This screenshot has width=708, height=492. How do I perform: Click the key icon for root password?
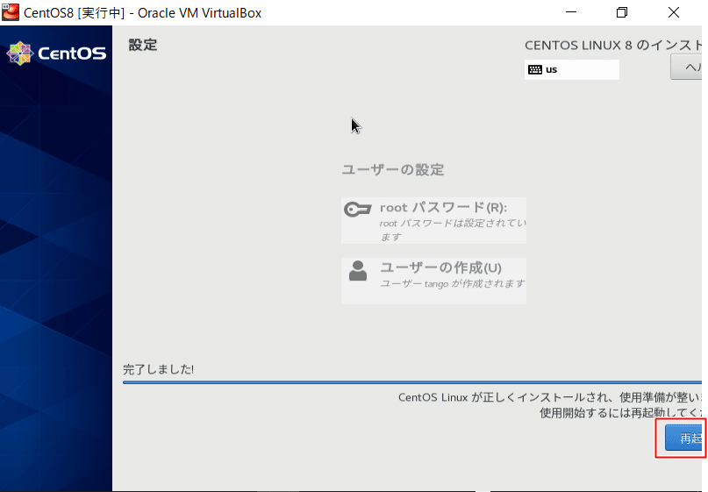(x=358, y=210)
